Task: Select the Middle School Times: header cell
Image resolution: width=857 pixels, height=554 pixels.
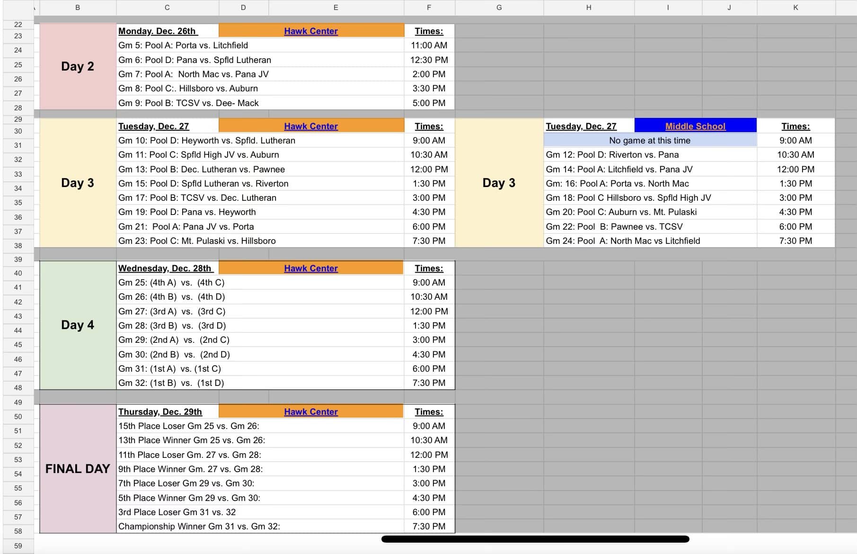Action: [796, 126]
